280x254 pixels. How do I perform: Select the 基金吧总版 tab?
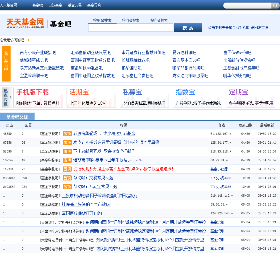point(17,117)
